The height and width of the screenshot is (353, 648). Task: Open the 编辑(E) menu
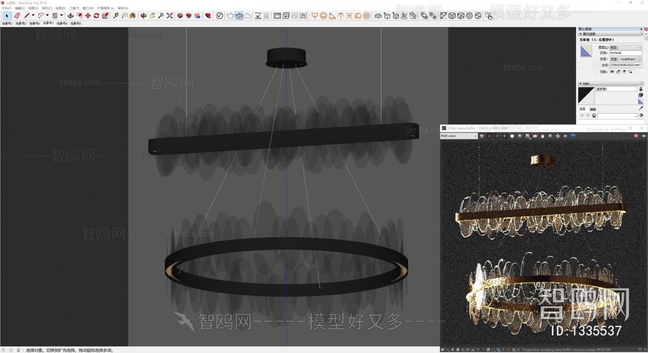tap(20, 8)
